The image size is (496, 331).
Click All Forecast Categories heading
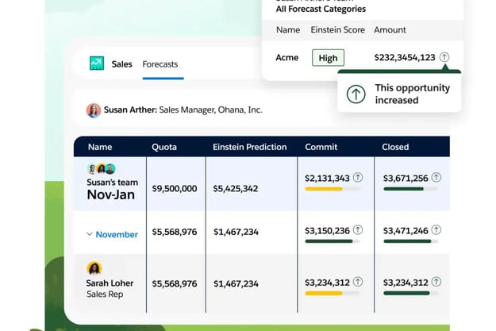[x=321, y=9]
